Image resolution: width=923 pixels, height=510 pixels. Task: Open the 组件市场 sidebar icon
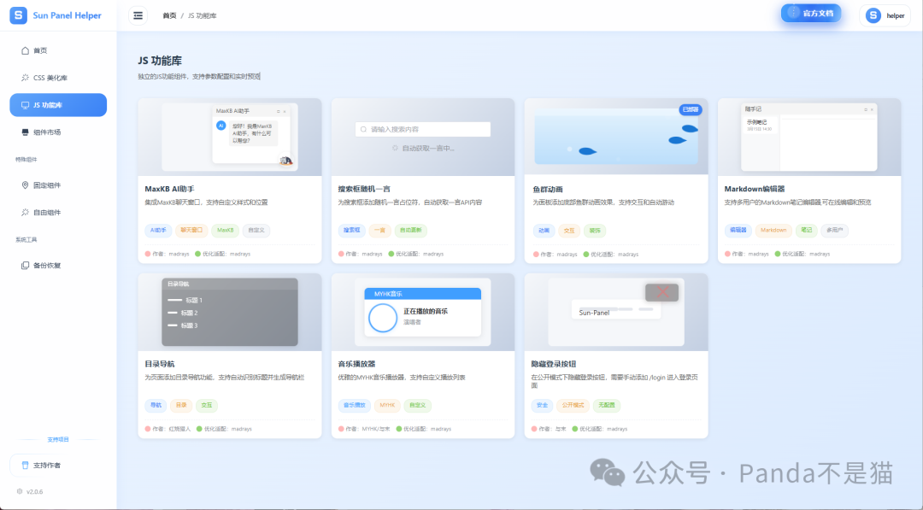point(25,132)
